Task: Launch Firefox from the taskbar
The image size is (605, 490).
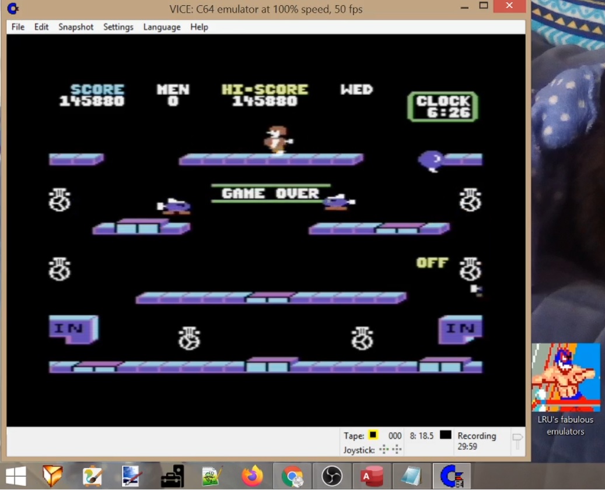Action: (252, 477)
